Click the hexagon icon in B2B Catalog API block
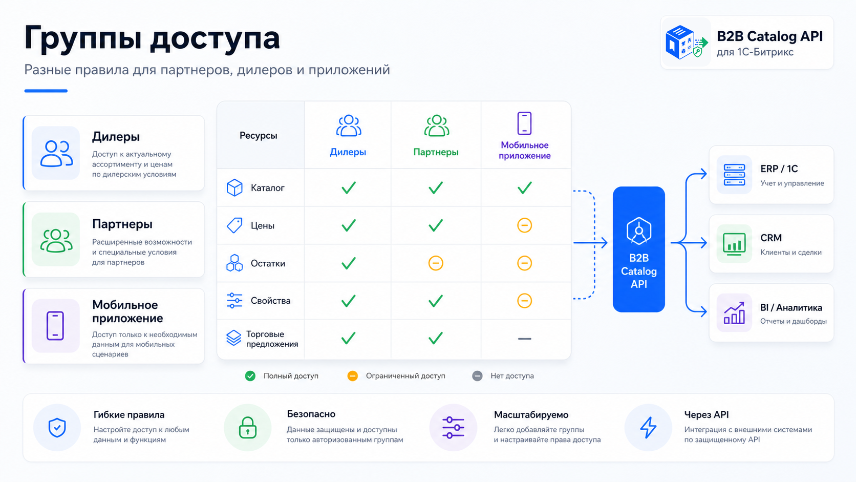 pyautogui.click(x=639, y=231)
